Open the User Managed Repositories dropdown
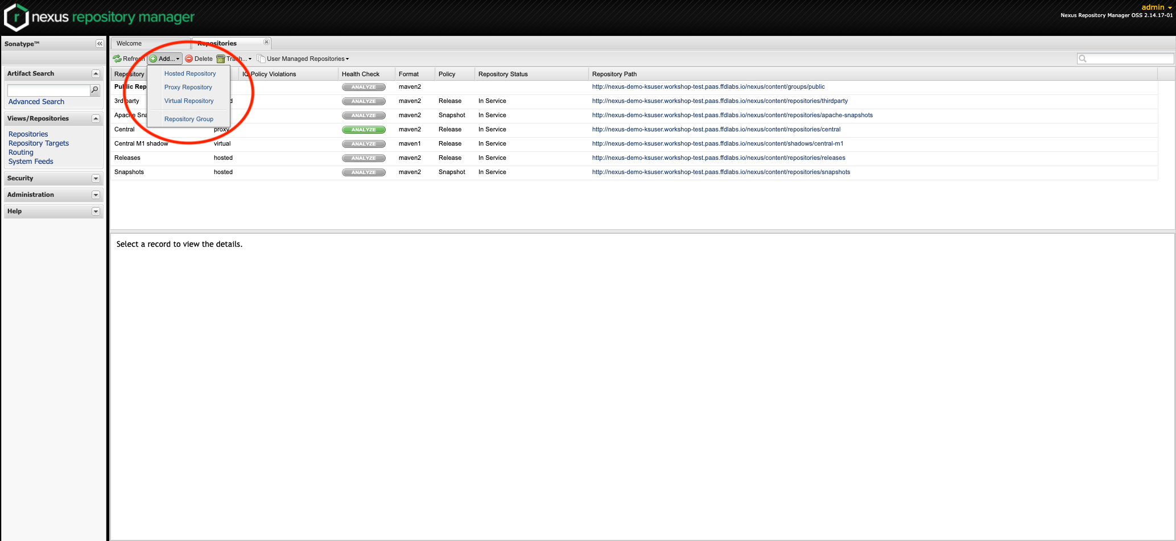This screenshot has height=541, width=1176. click(303, 59)
